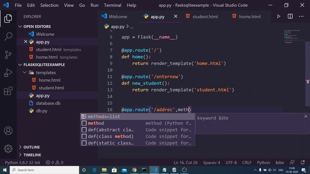Change language mode Python
The height and width of the screenshot is (174, 310).
263,162
